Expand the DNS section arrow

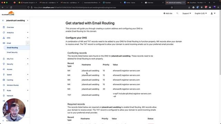28,38
